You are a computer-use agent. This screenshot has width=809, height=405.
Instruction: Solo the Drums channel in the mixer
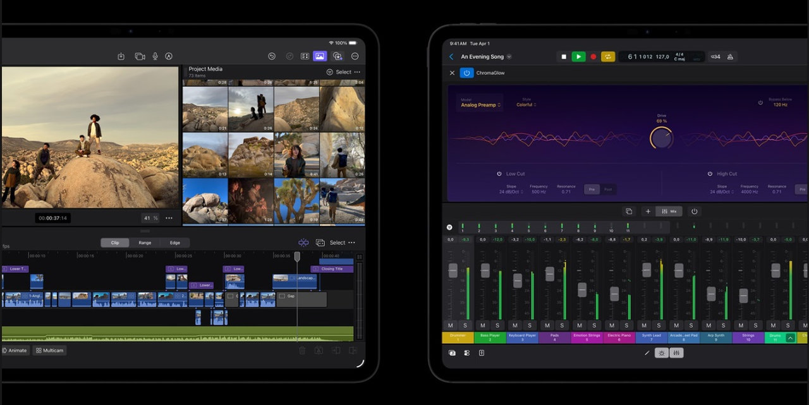(x=786, y=326)
